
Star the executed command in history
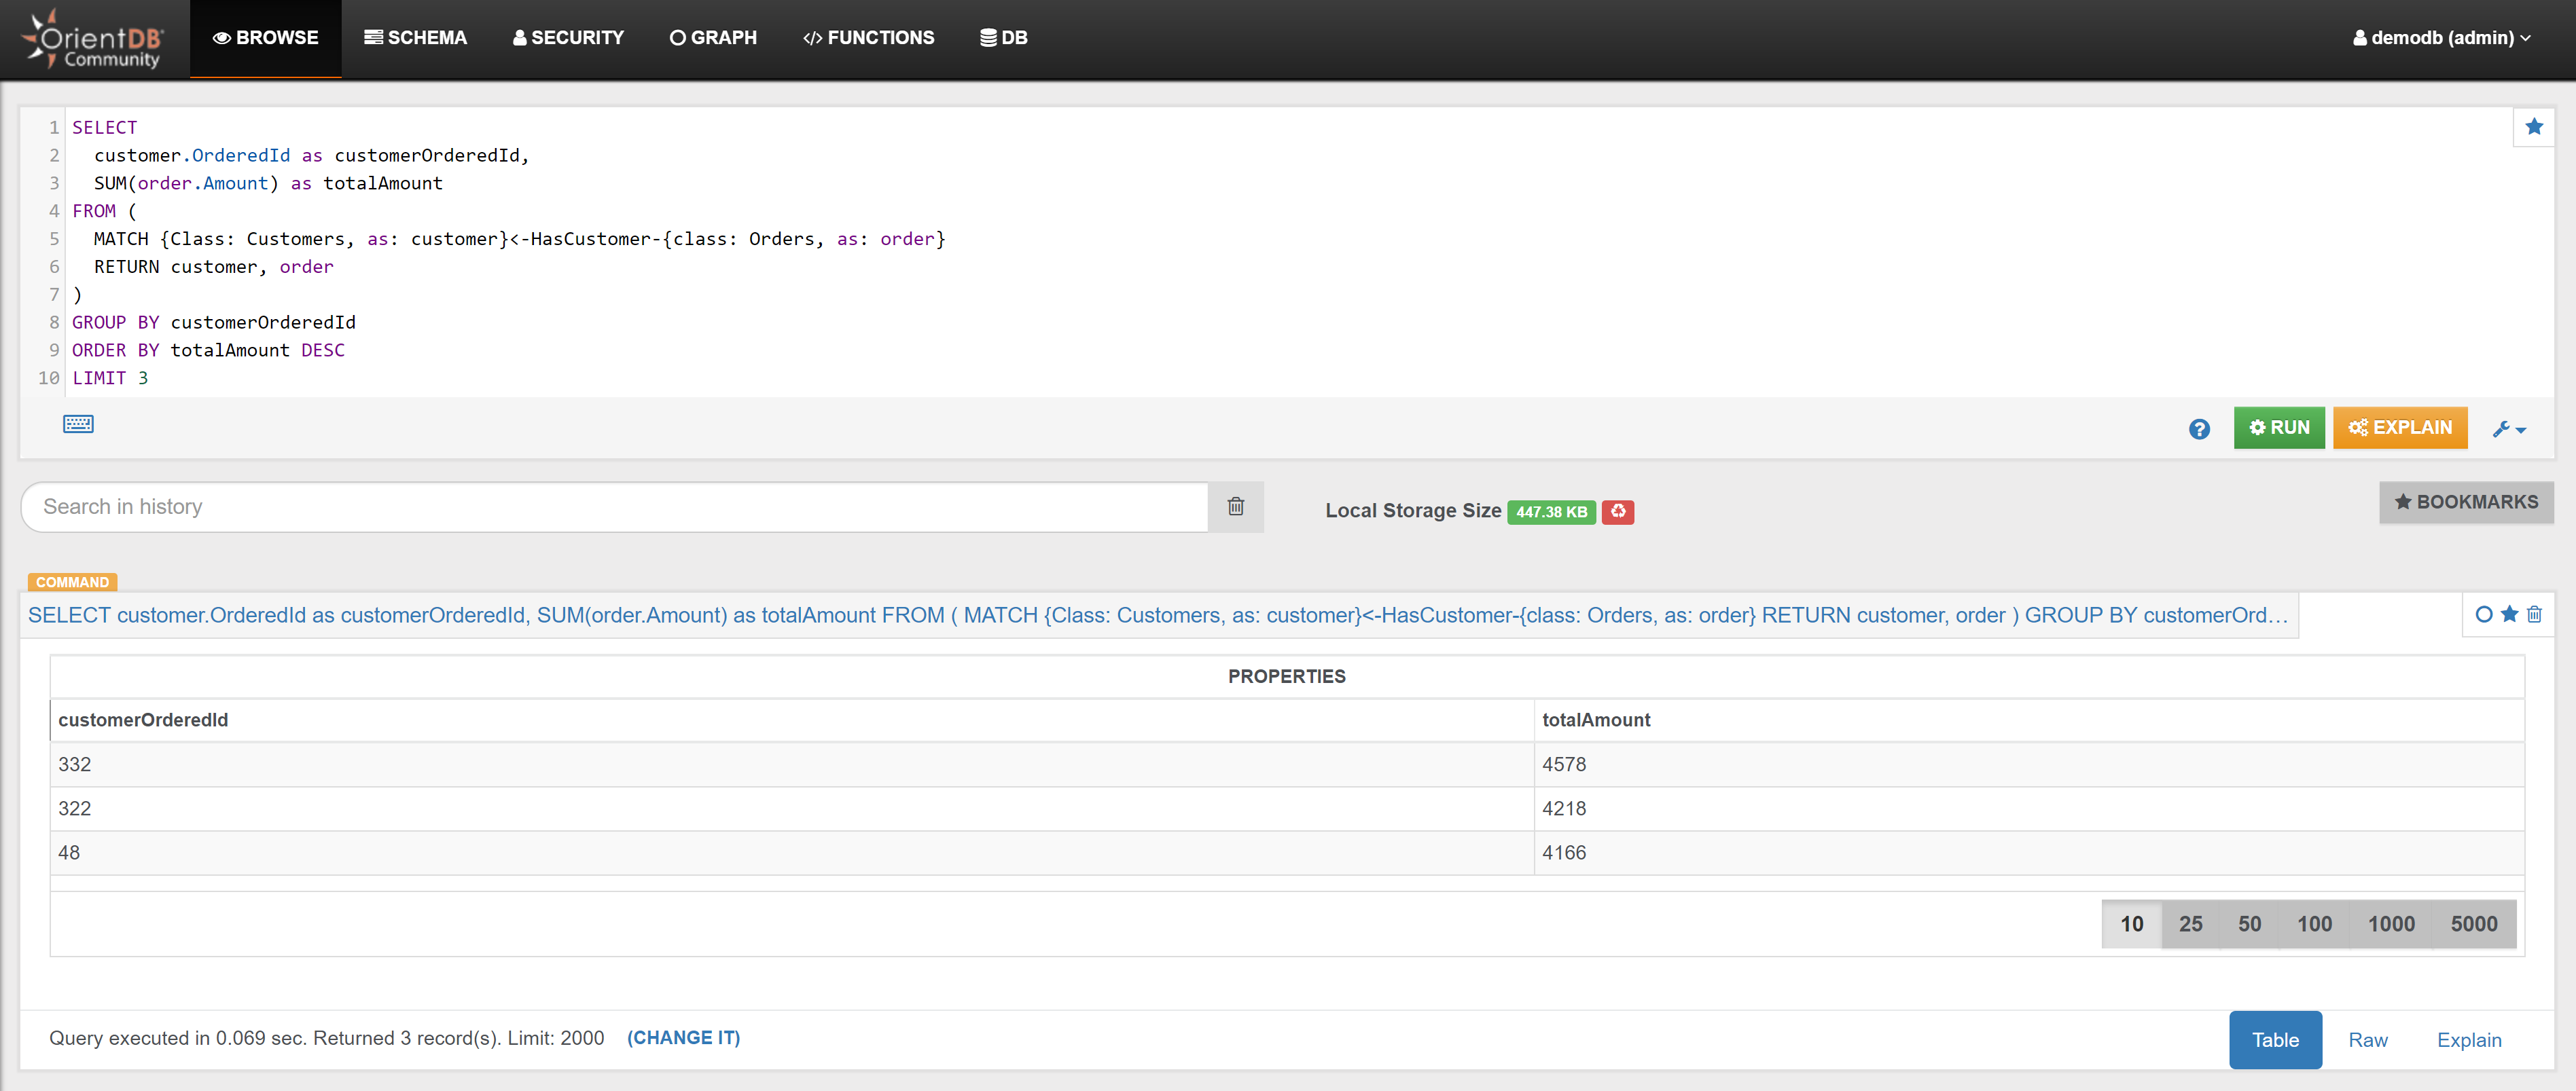(2509, 614)
